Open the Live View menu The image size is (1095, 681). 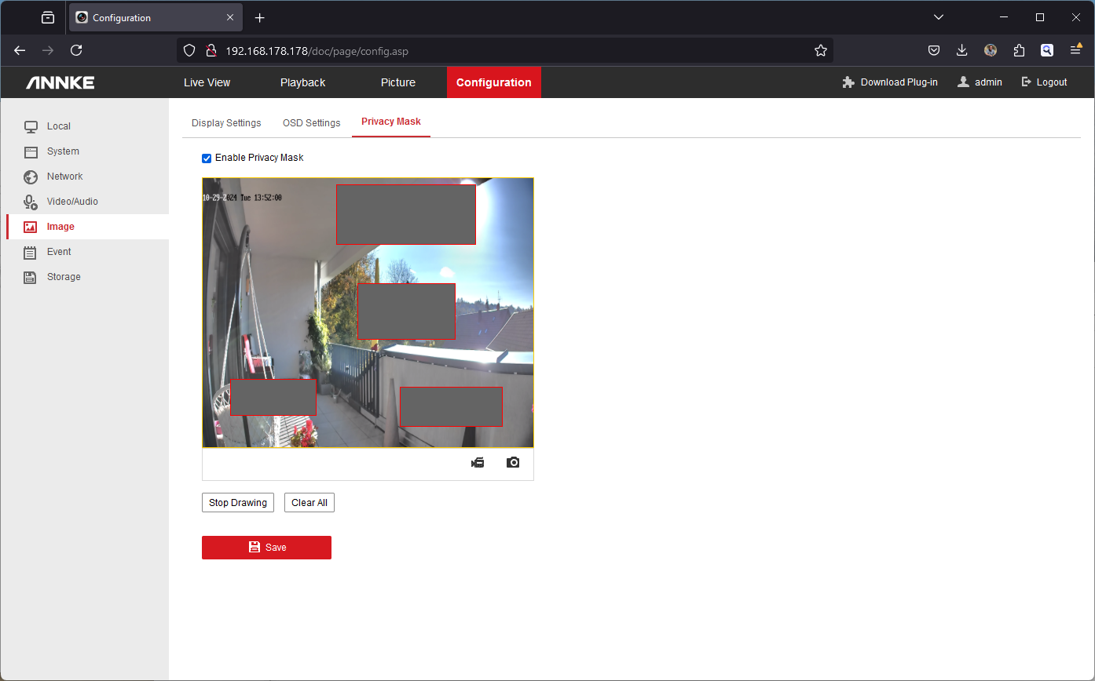pos(207,82)
